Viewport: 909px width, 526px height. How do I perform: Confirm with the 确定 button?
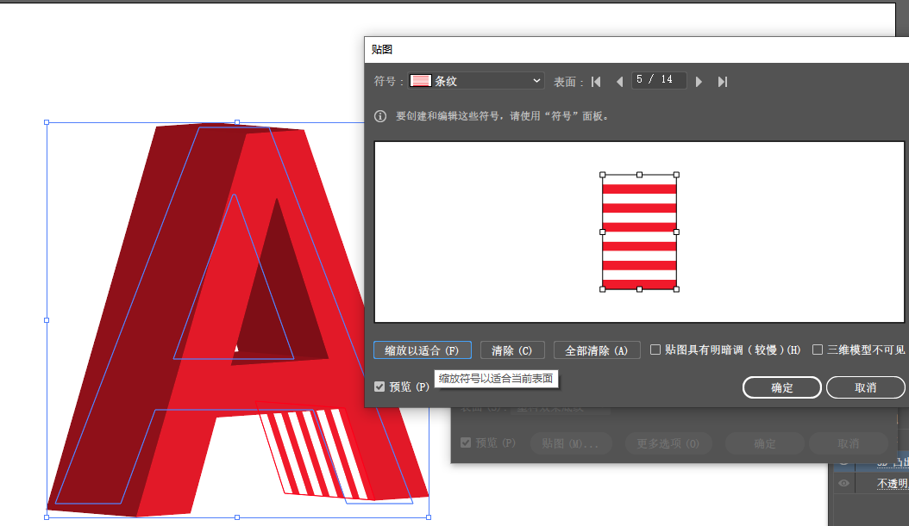tap(781, 387)
